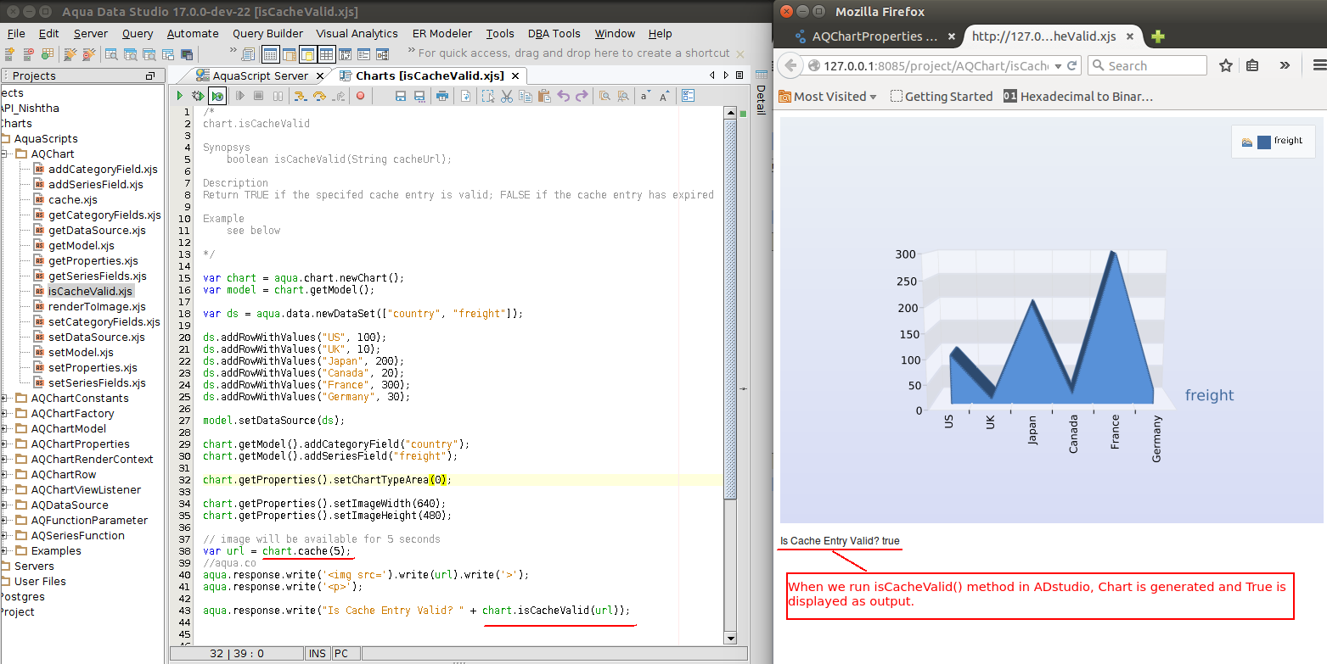Open the Query Builder menu
The image size is (1327, 664).
(267, 33)
